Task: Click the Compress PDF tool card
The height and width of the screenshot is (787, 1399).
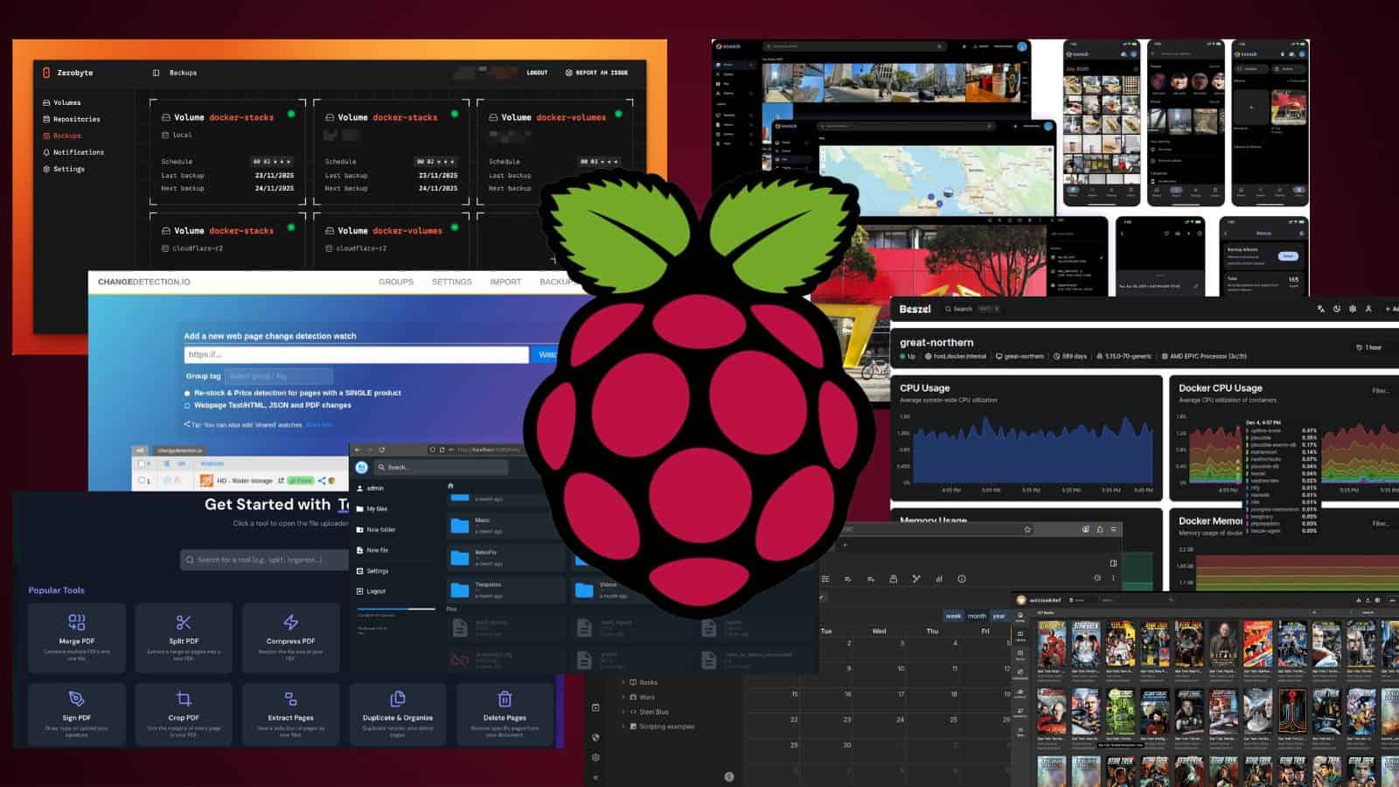Action: (290, 637)
